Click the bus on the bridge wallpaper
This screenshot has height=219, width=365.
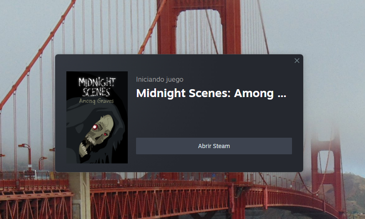pyautogui.click(x=37, y=175)
